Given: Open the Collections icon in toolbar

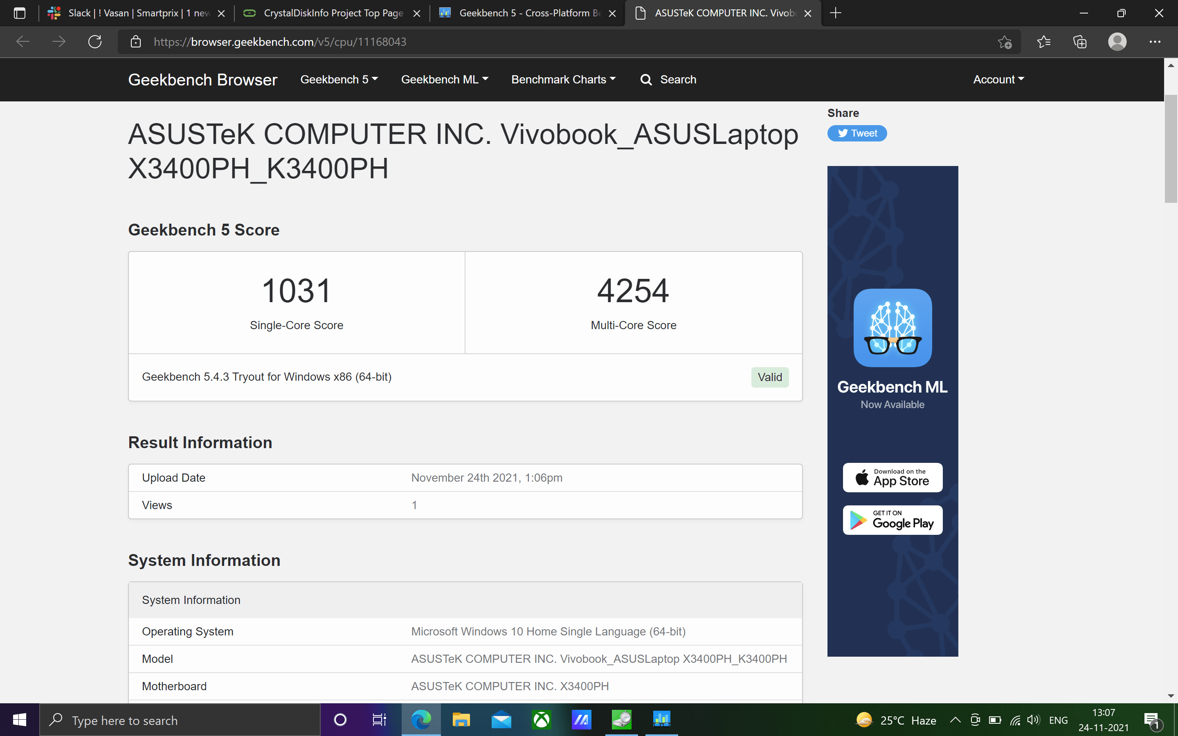Looking at the screenshot, I should [1080, 42].
